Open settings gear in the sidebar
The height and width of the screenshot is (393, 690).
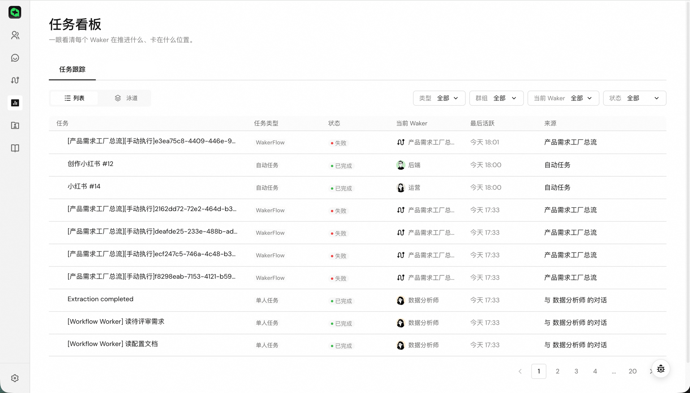15,378
